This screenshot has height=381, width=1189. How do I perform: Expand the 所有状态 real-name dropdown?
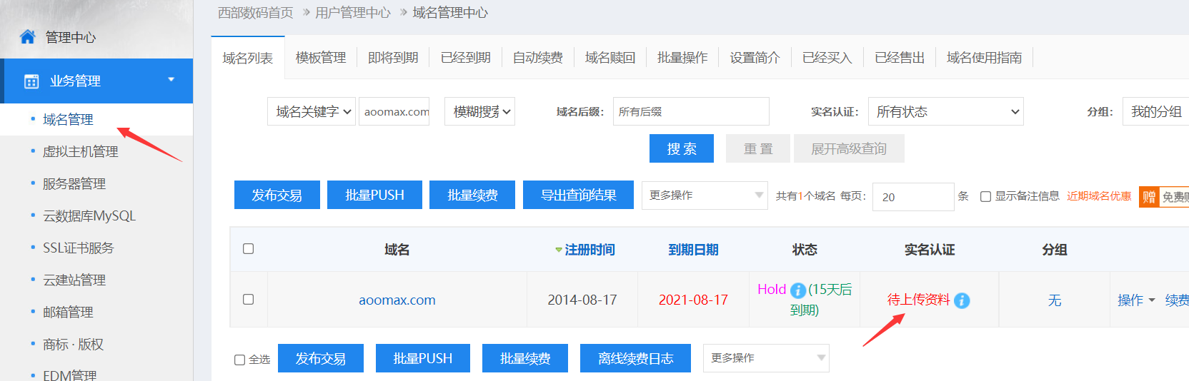click(x=945, y=112)
